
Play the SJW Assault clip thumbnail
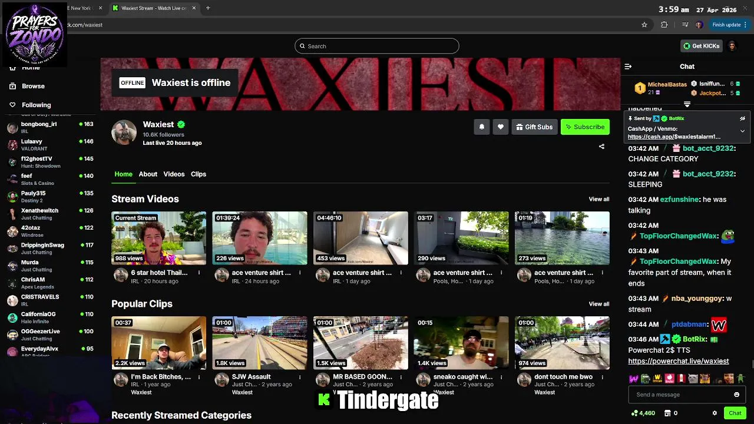point(260,343)
